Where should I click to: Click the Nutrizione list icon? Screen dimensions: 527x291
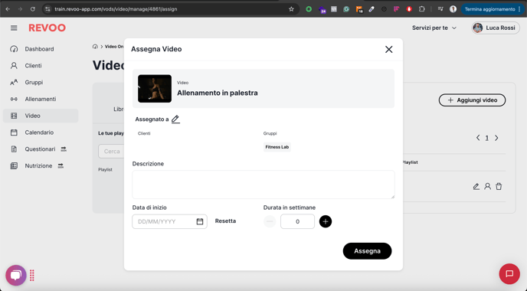[x=14, y=165]
